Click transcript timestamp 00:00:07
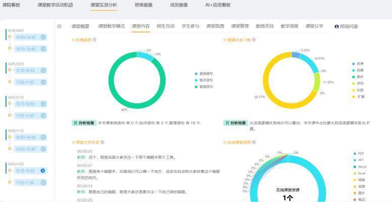The image size is (392, 202). tap(85, 166)
